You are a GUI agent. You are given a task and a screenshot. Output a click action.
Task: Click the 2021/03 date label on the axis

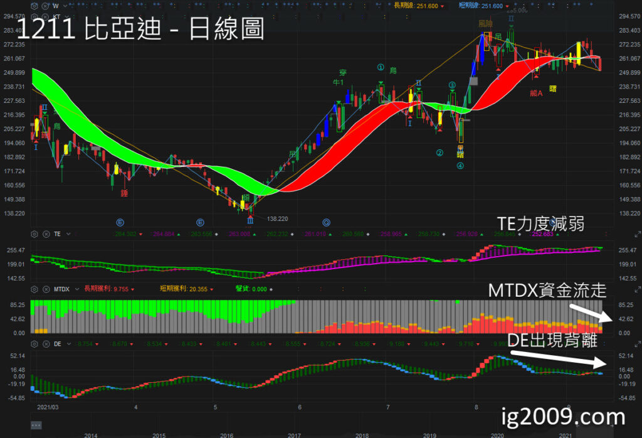48,407
